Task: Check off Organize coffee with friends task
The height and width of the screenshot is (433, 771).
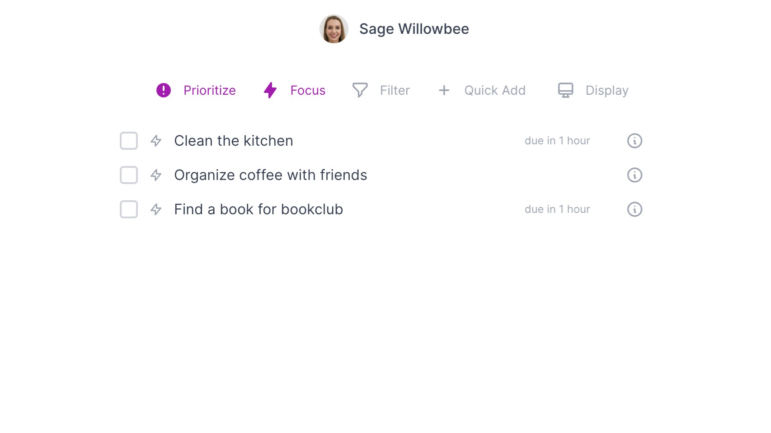Action: 129,175
